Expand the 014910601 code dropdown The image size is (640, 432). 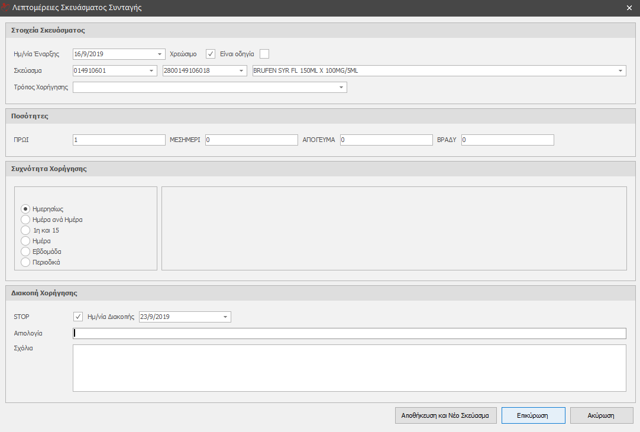tap(153, 71)
